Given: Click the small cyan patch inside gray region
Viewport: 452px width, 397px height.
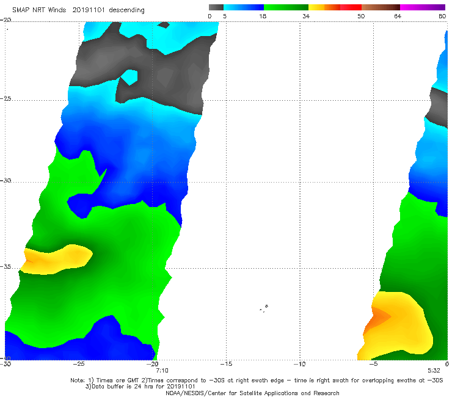Looking at the screenshot, I should click(129, 78).
